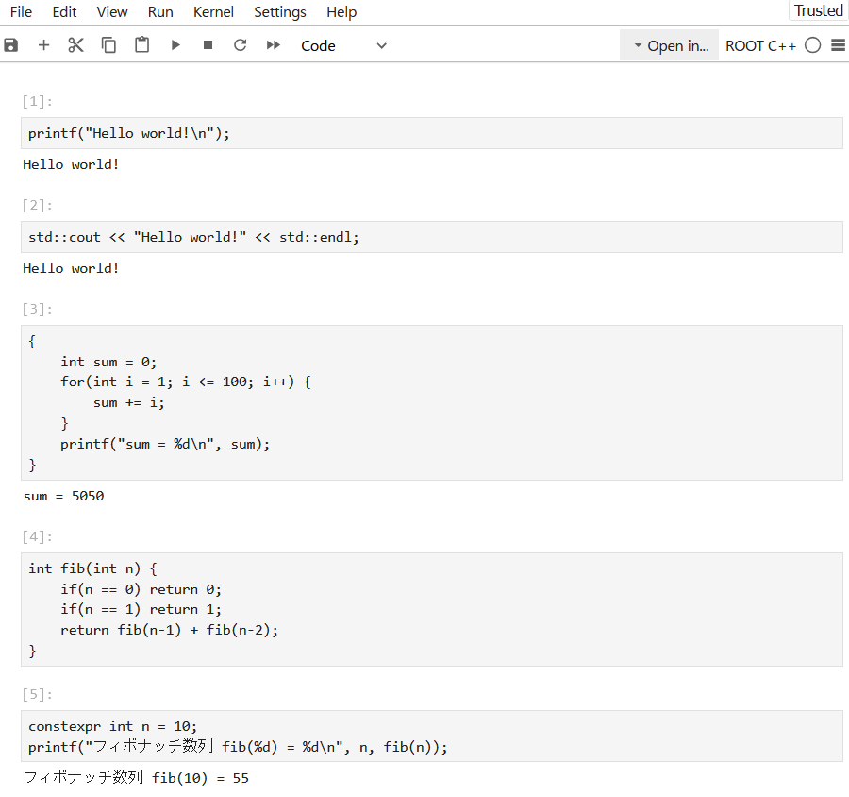Select cell 1 with printf Hello world

click(x=431, y=133)
